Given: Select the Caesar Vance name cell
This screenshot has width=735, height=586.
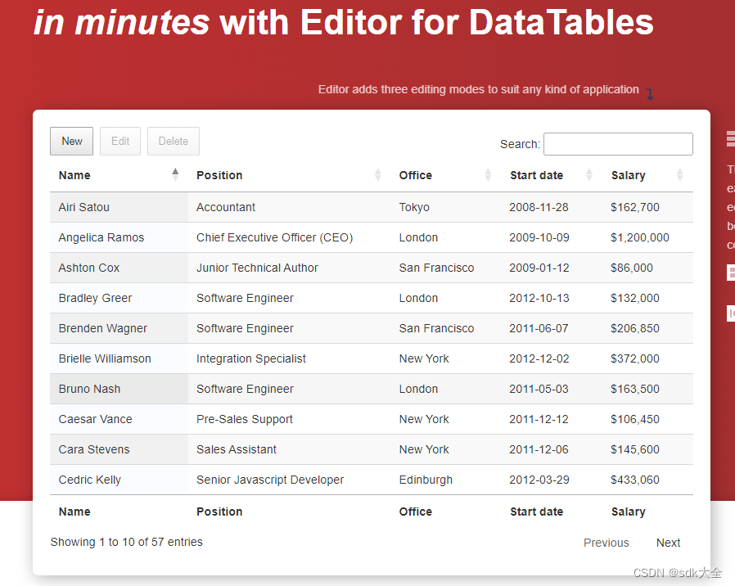Looking at the screenshot, I should tap(119, 419).
